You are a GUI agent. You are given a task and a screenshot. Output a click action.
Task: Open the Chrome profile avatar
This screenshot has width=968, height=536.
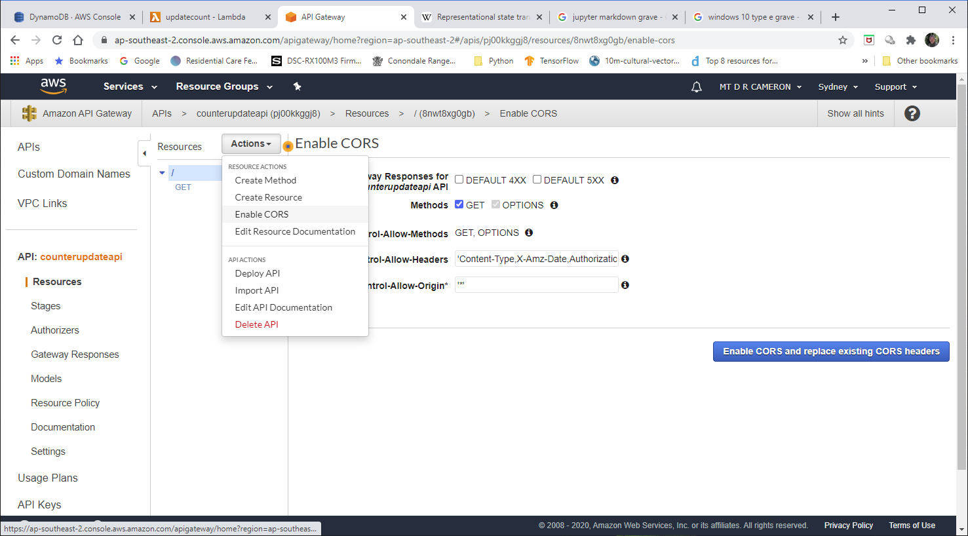(x=932, y=40)
